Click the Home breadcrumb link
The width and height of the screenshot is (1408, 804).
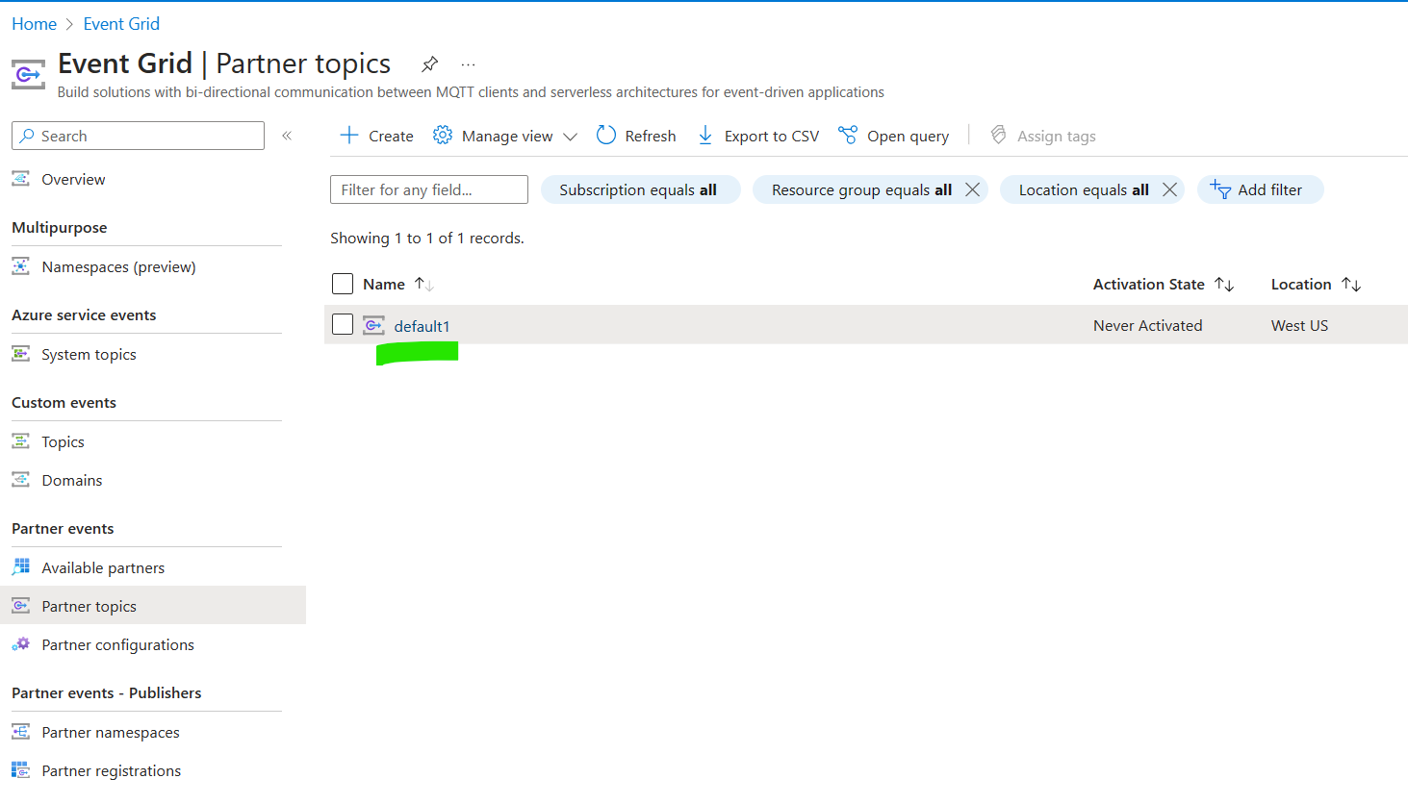click(34, 24)
